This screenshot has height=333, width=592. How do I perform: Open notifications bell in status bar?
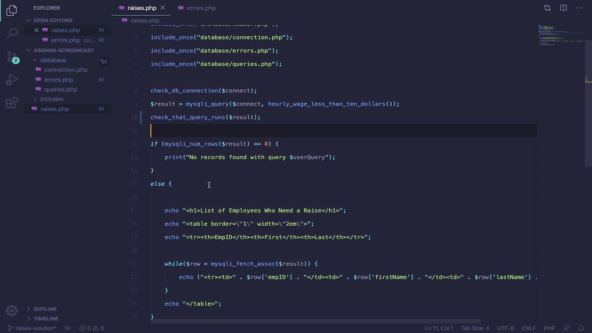(x=581, y=328)
